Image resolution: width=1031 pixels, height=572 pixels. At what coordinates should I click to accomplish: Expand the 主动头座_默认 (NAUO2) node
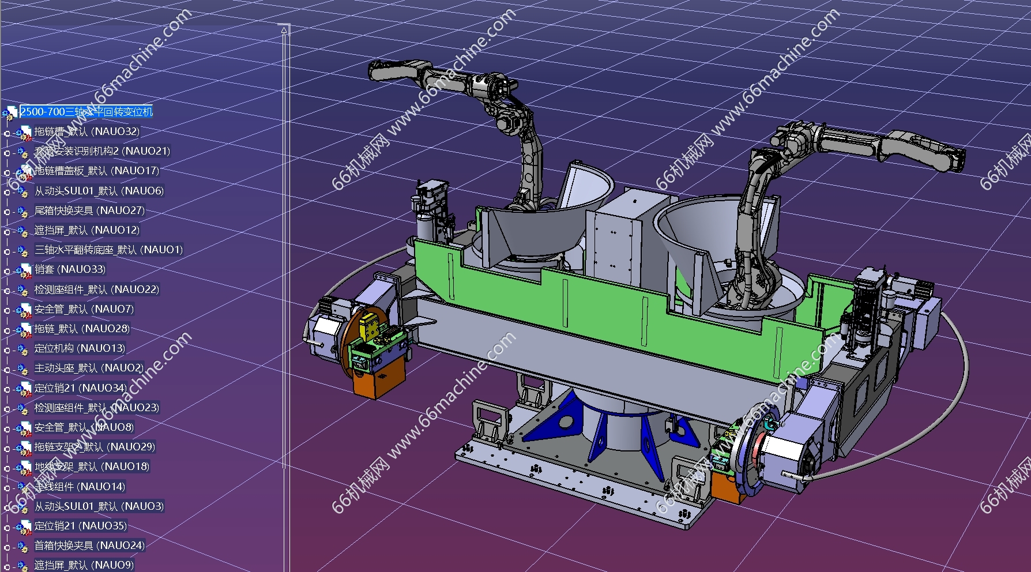(7, 370)
